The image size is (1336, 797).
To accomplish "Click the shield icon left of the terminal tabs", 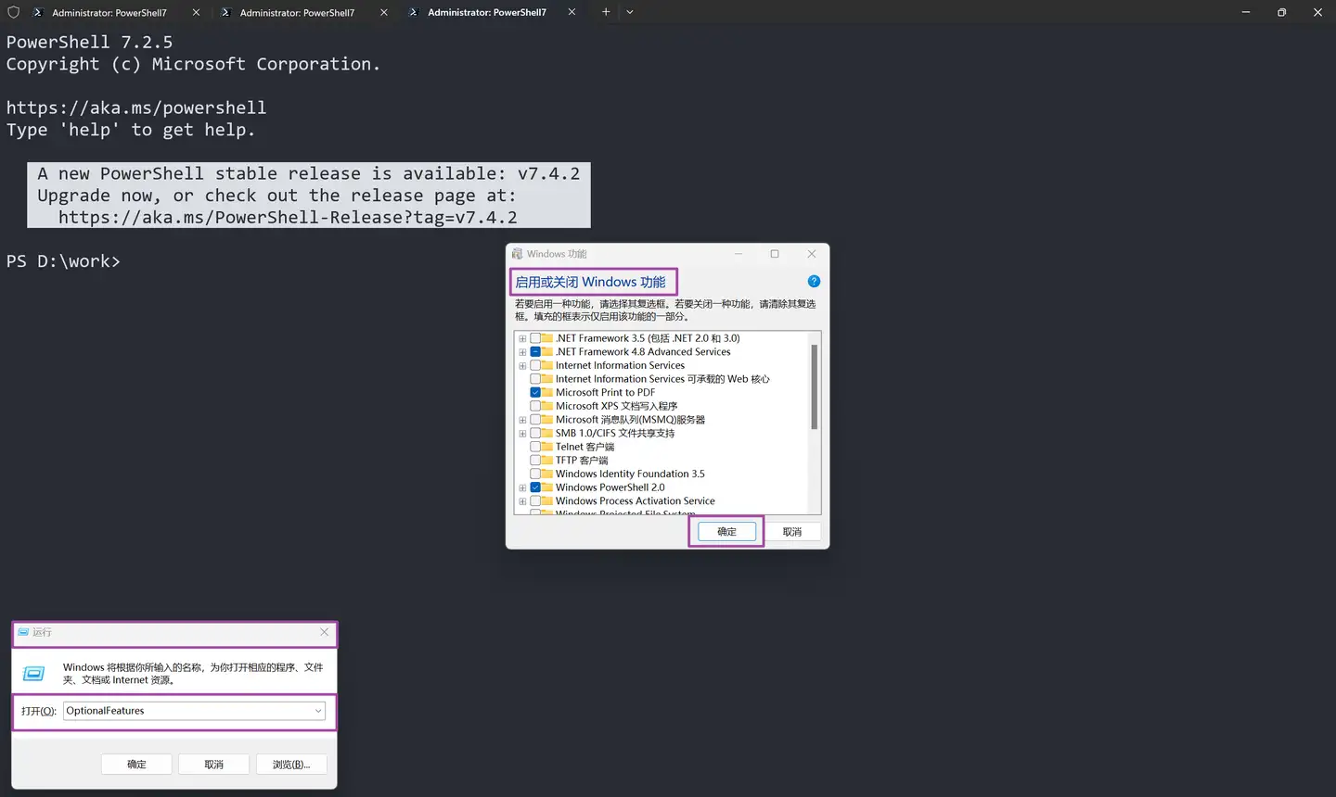I will pyautogui.click(x=14, y=12).
